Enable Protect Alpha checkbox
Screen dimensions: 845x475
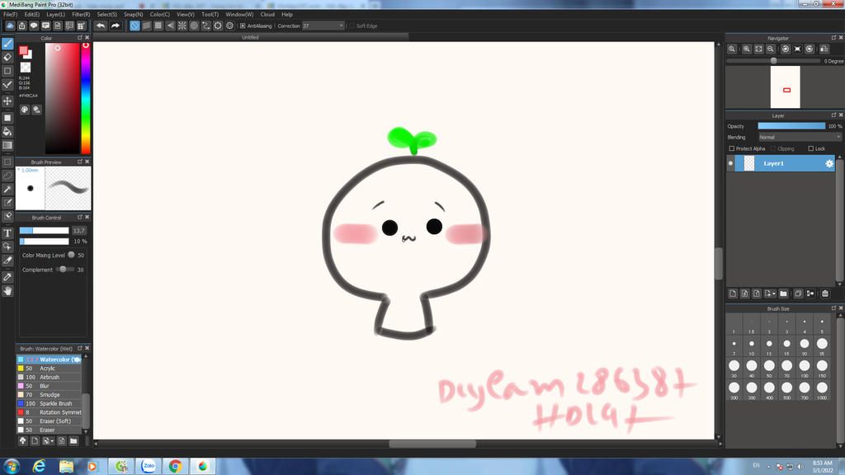tap(731, 148)
